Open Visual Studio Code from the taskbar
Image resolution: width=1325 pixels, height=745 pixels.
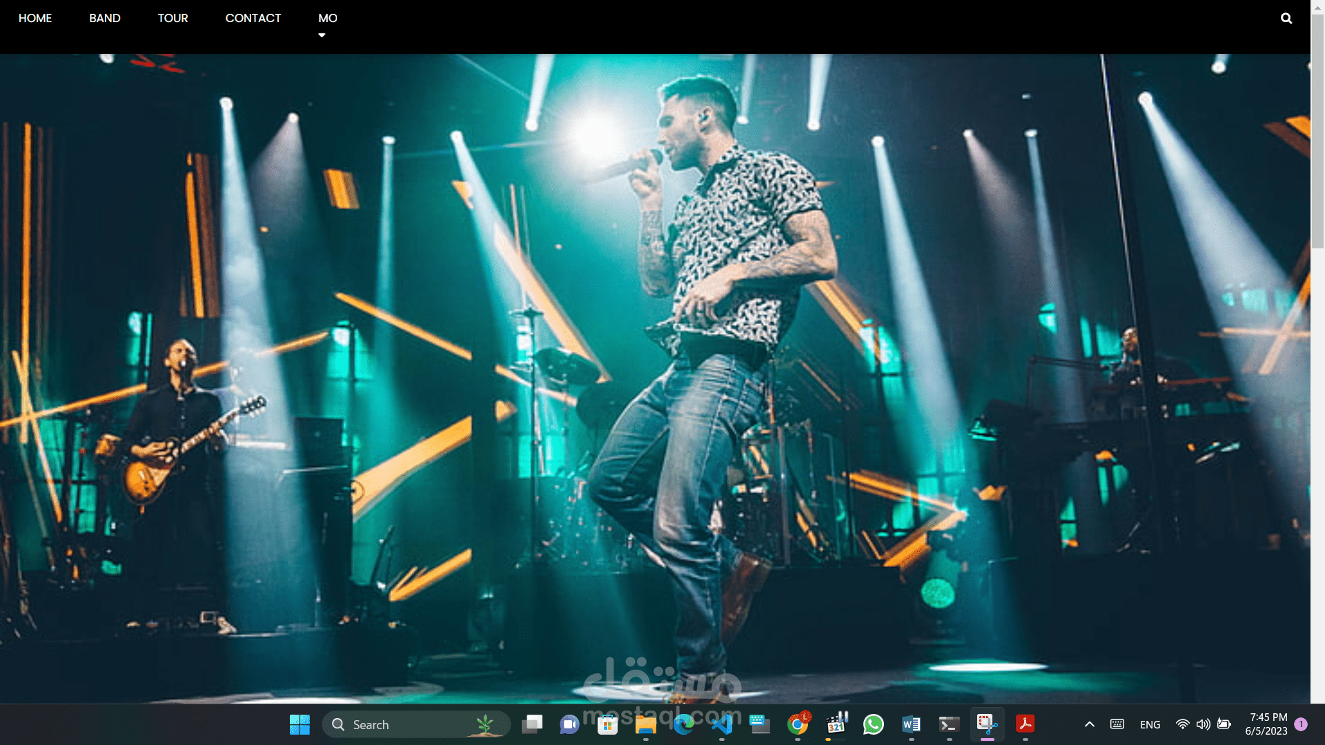(722, 724)
